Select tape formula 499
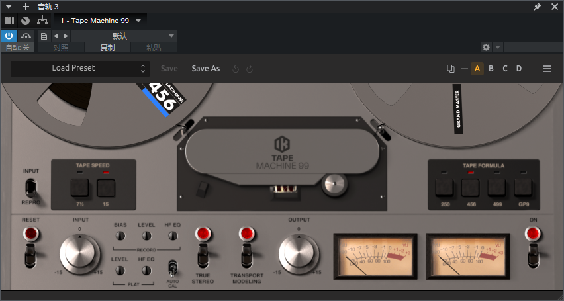Image resolution: width=564 pixels, height=301 pixels. 496,187
